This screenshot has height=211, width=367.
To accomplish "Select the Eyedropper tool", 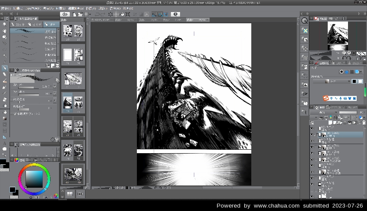I will pyautogui.click(x=4, y=62).
